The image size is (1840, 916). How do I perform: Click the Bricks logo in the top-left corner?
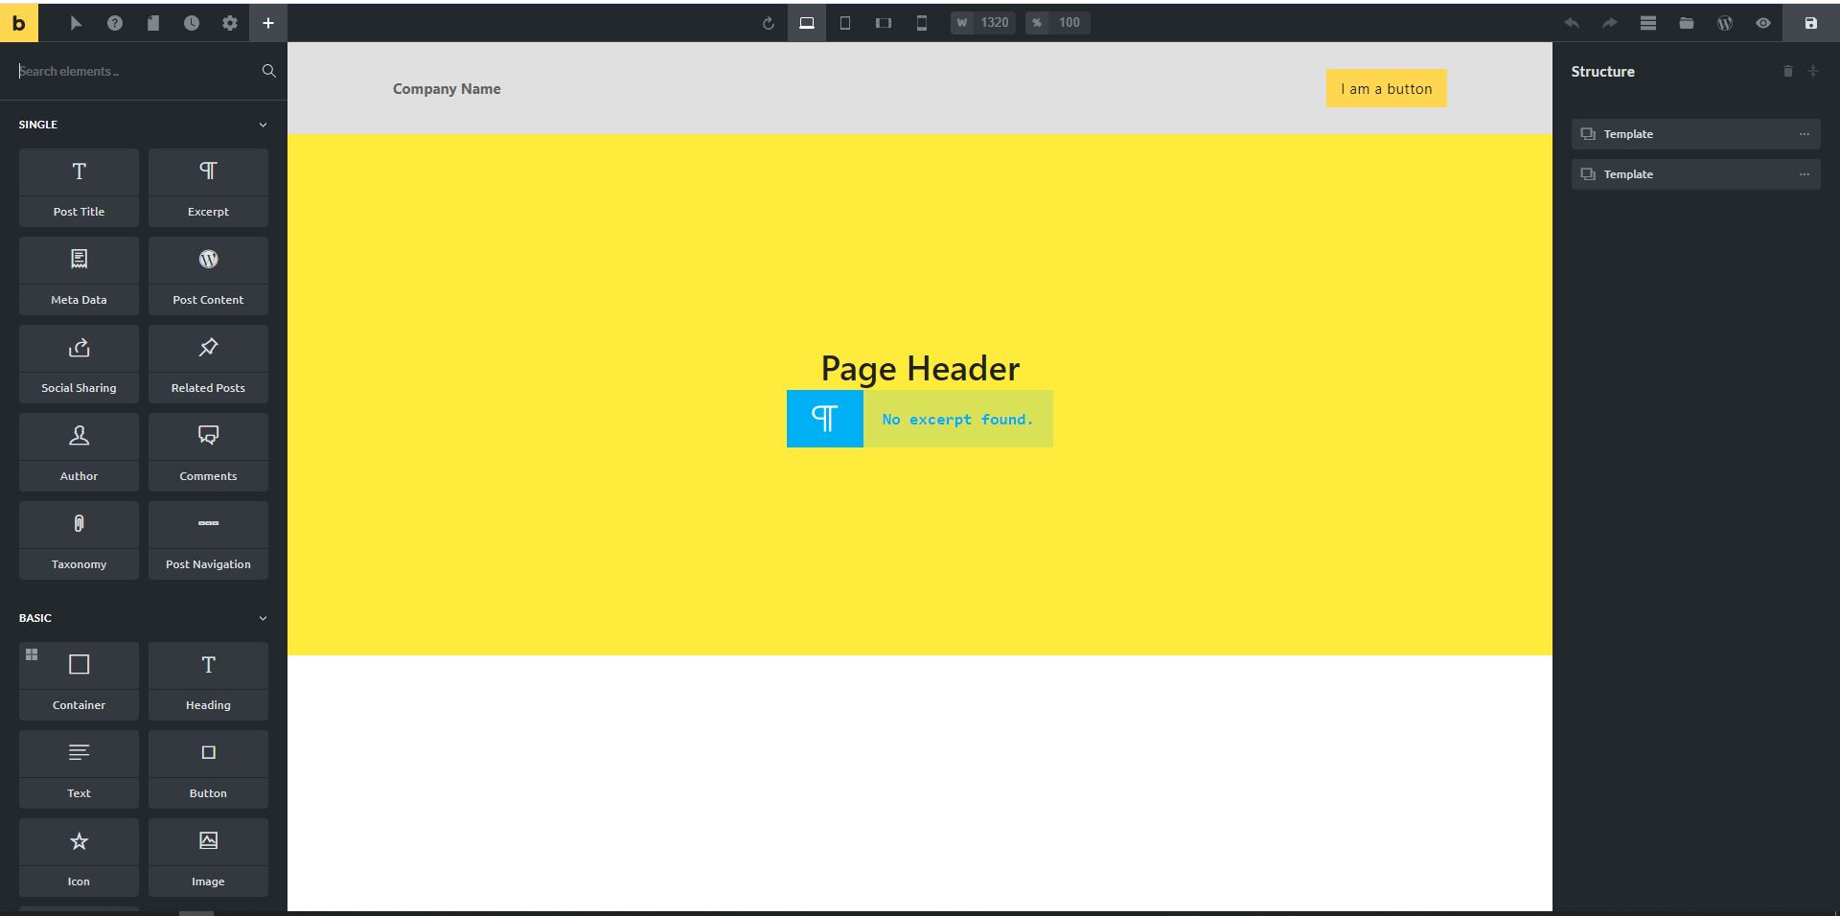point(19,23)
